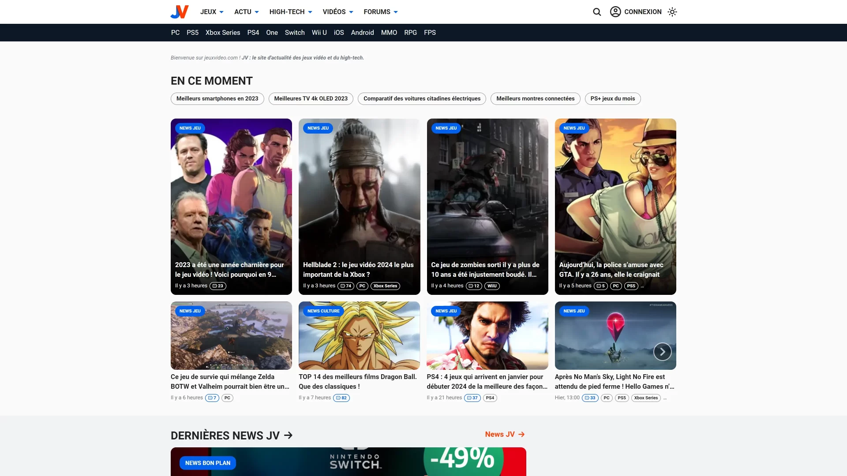Open Meilleurs smartphones en 2023 tag
Screen dimensions: 847x476
tap(217, 99)
